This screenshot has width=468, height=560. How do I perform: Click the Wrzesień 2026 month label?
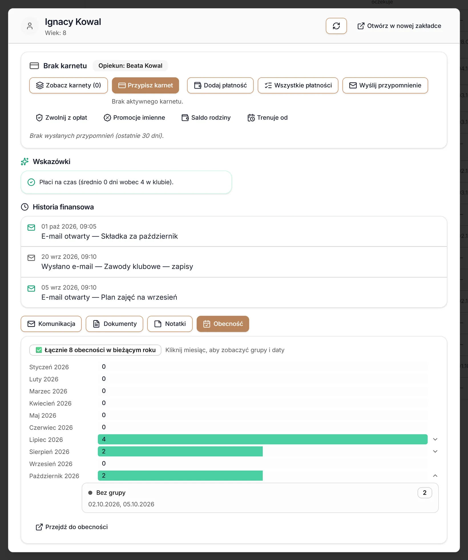pyautogui.click(x=51, y=464)
